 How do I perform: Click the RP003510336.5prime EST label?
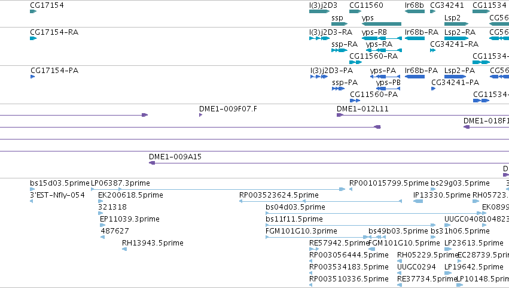[349, 279]
